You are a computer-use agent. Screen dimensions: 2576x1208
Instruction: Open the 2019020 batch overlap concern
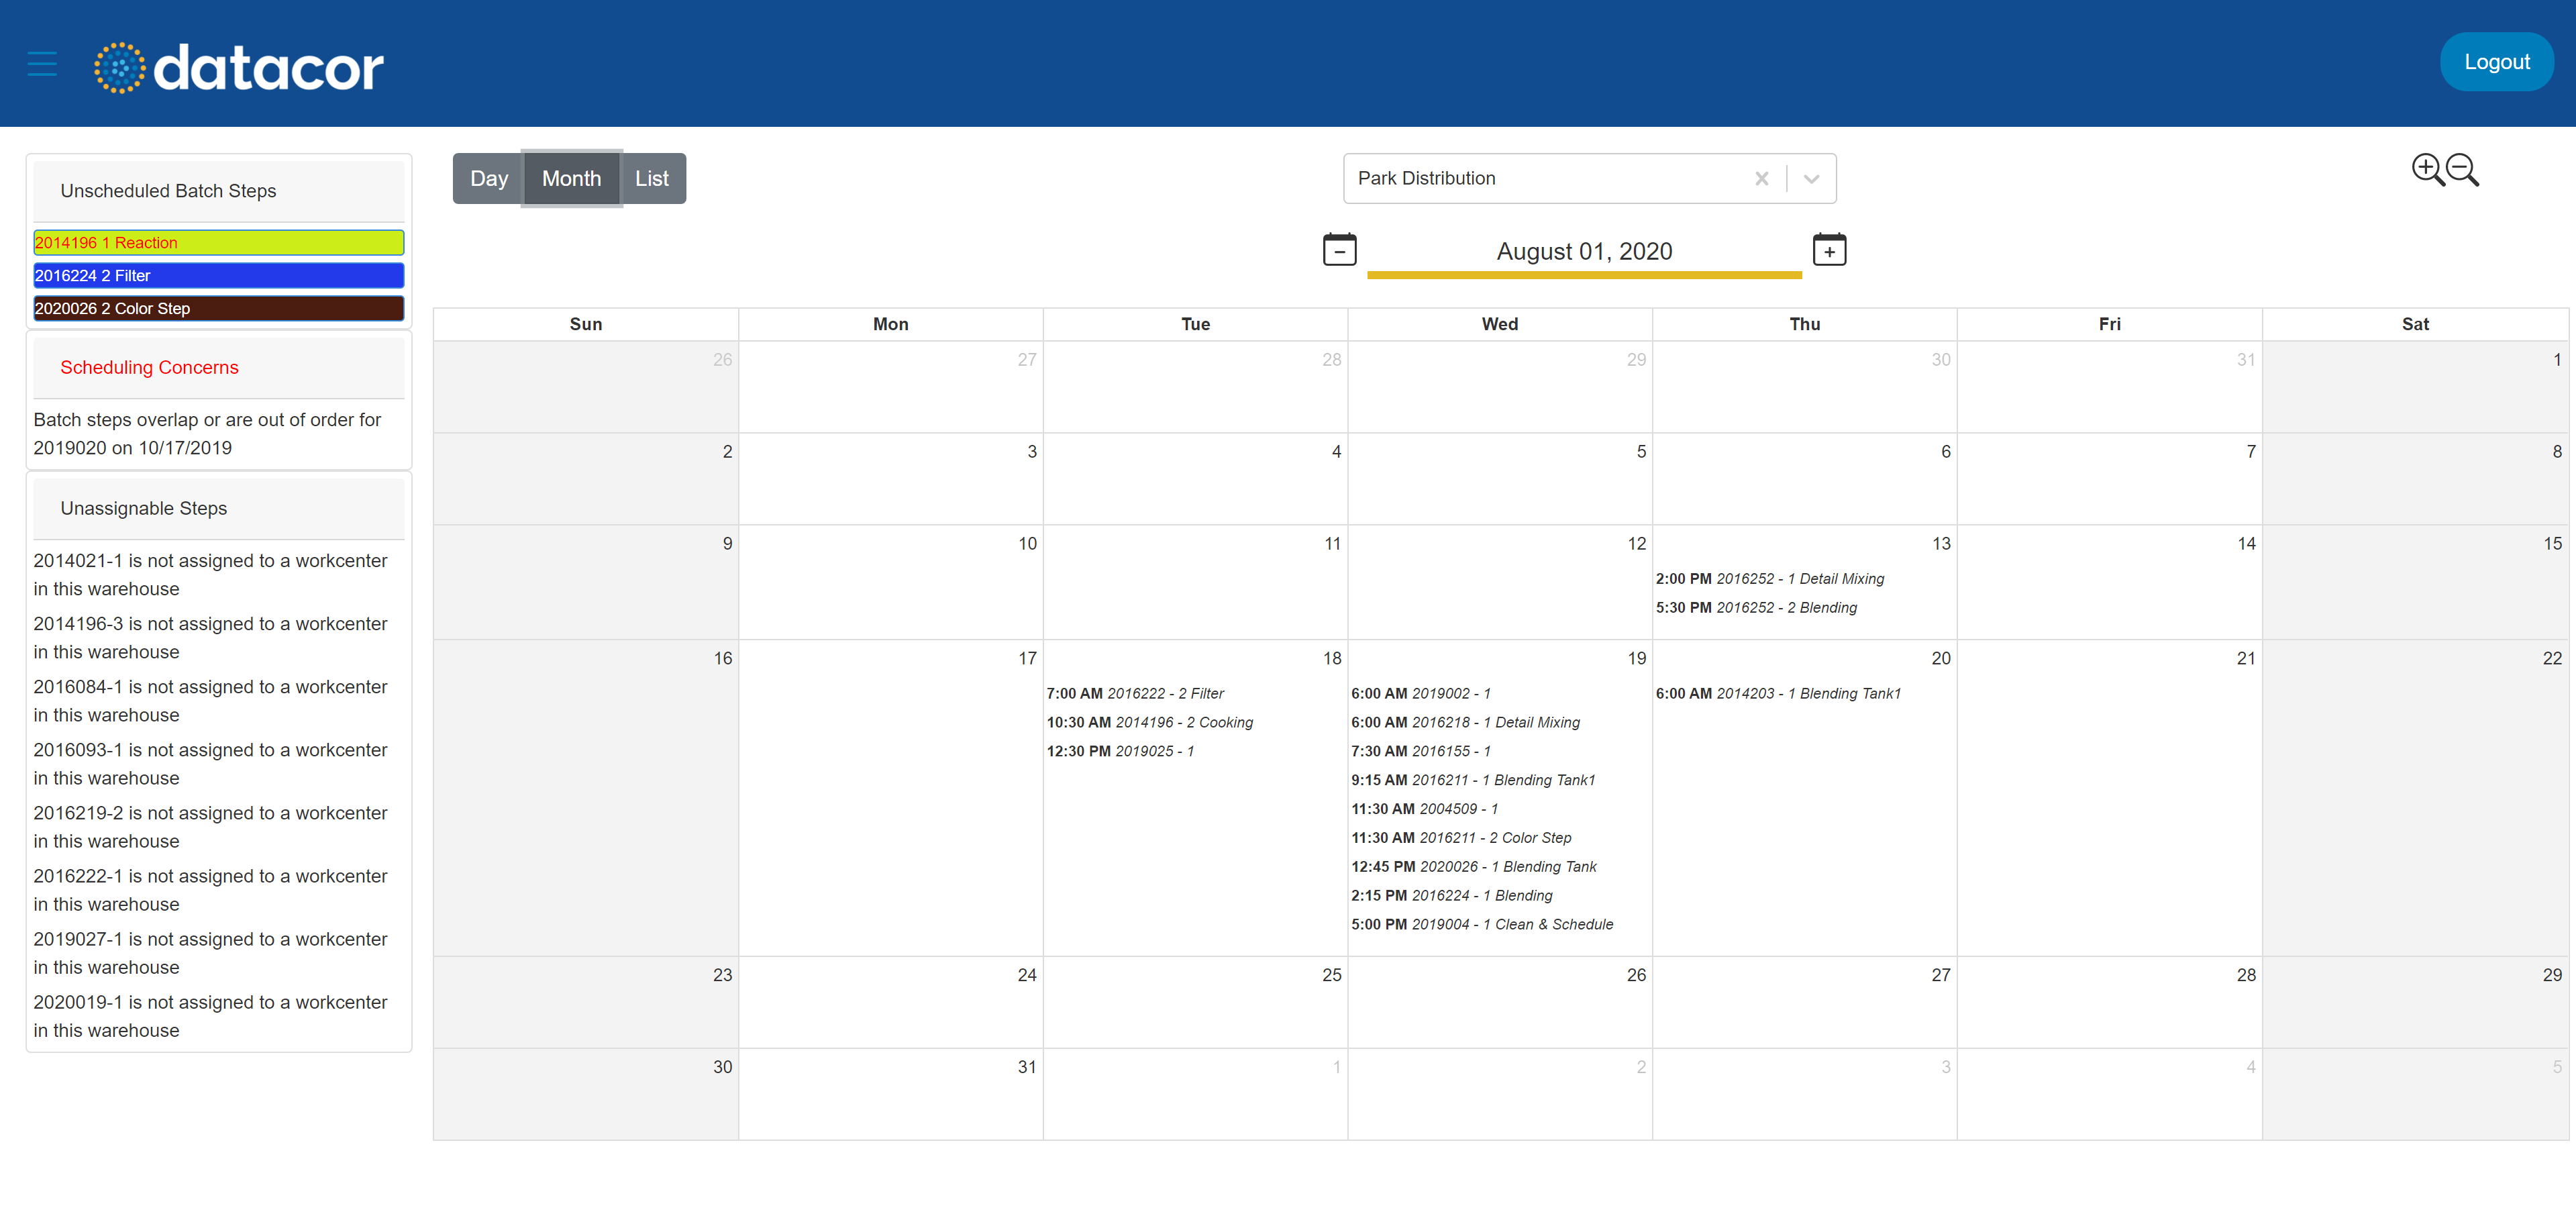[207, 434]
